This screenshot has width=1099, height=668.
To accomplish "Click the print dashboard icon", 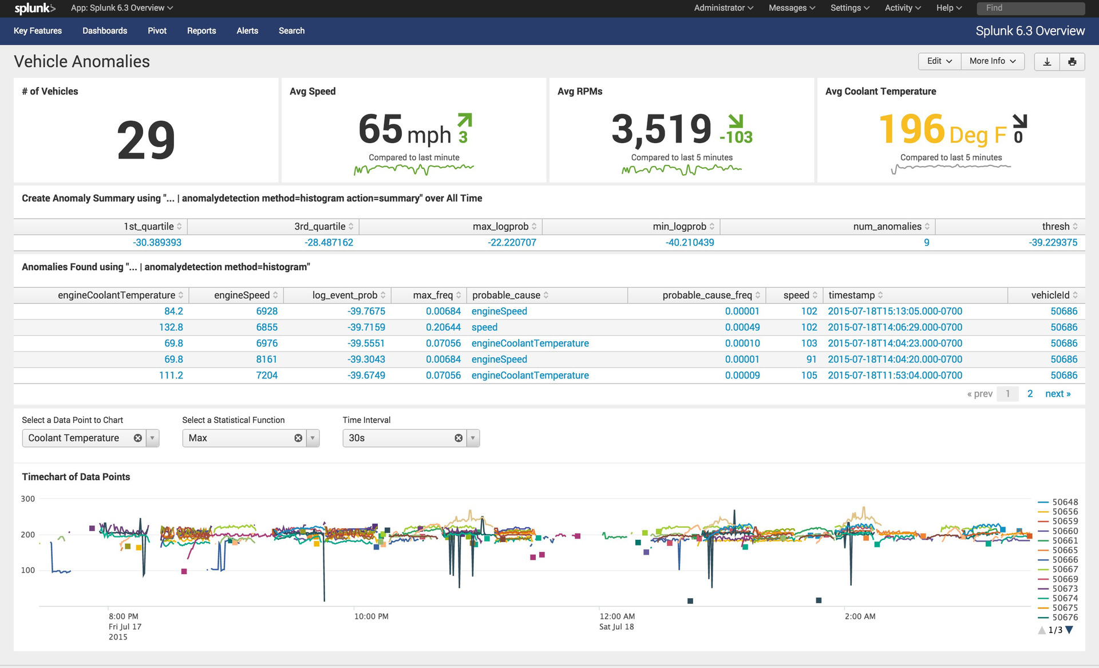I will tap(1072, 61).
